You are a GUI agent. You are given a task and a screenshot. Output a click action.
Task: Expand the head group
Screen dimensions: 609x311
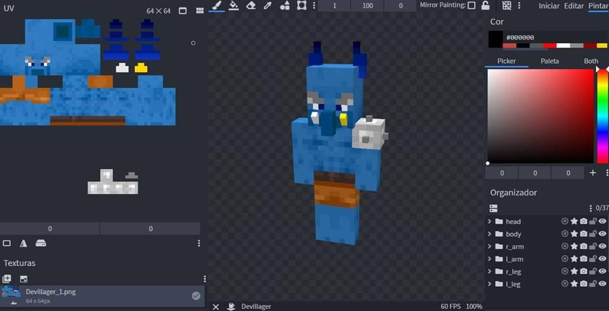[x=489, y=222]
